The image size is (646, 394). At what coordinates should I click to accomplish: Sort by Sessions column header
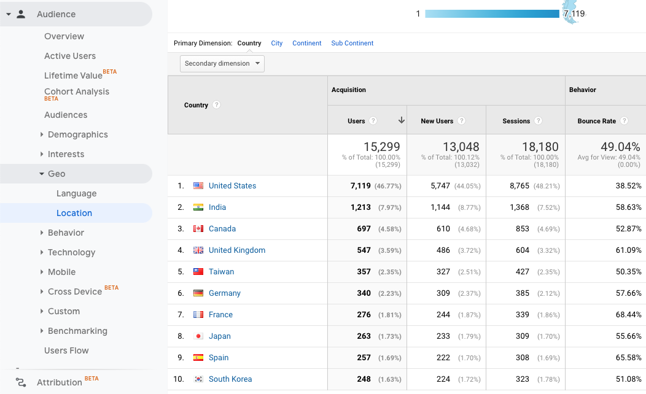[x=516, y=121]
